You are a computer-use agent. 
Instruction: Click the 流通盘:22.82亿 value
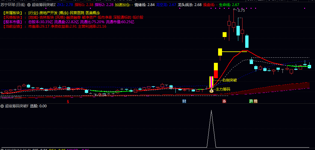pyautogui.click(x=66, y=22)
